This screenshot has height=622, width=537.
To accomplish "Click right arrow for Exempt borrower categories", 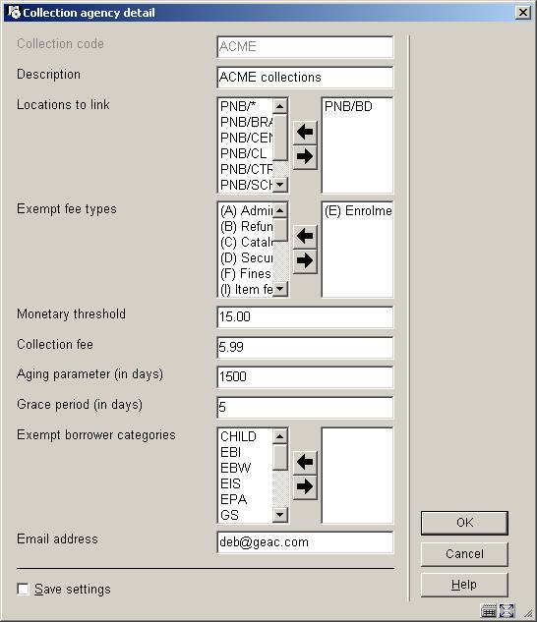I will (305, 486).
